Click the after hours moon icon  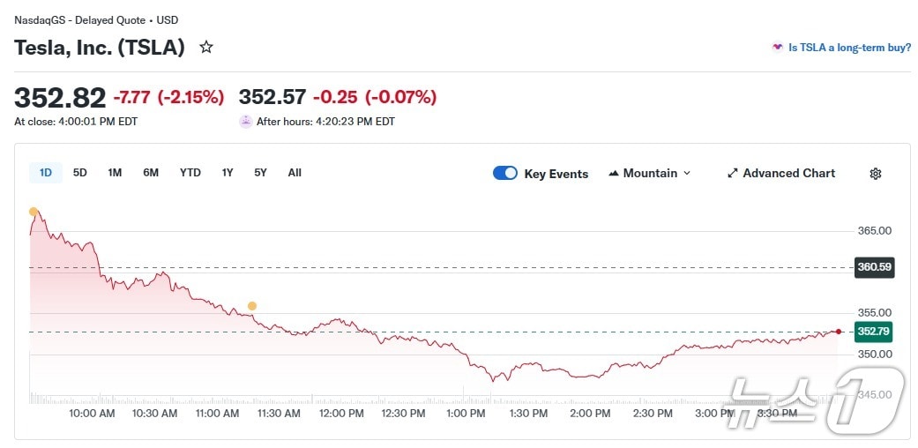click(x=245, y=122)
